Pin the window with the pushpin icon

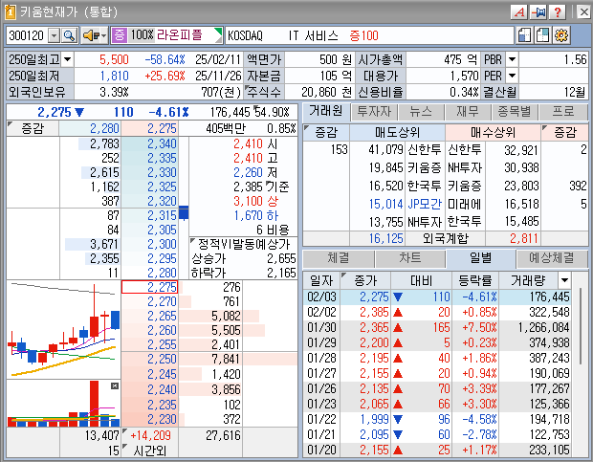pos(538,12)
